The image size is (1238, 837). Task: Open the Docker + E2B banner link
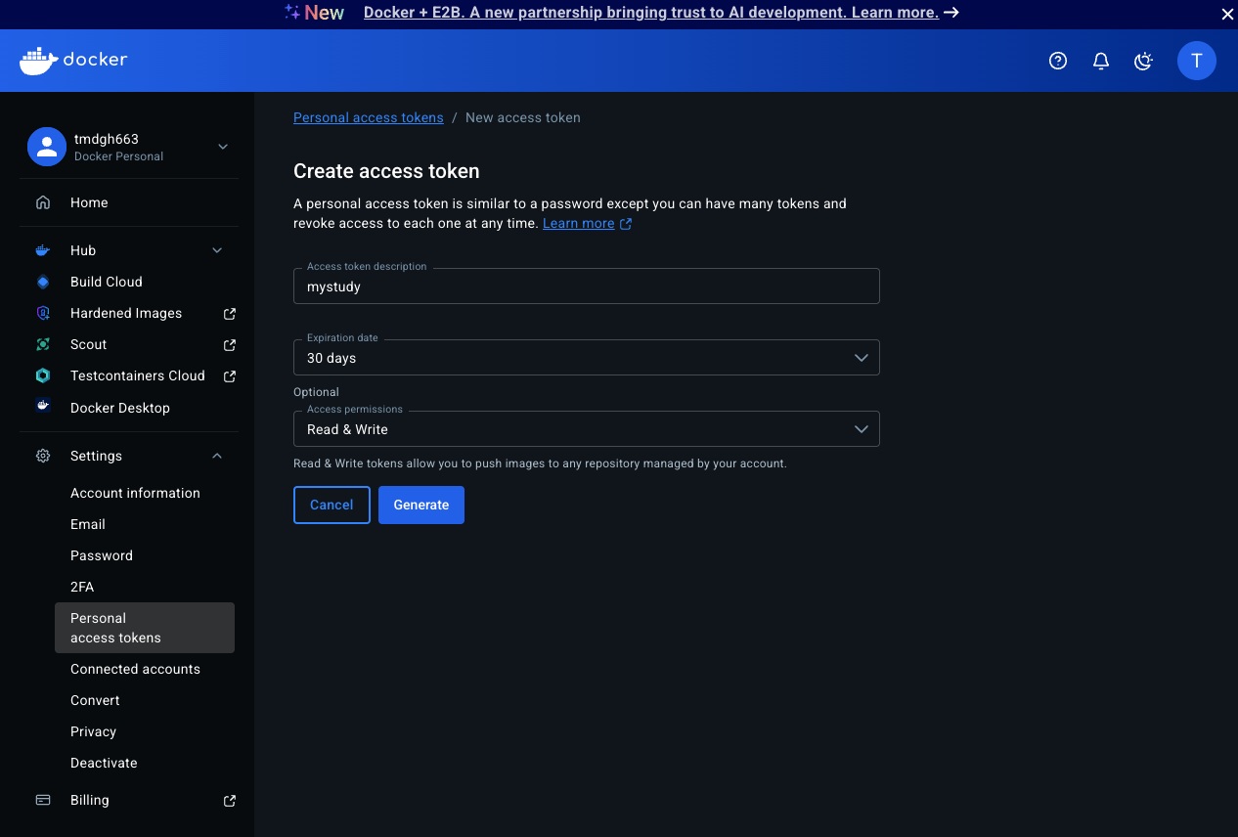point(651,13)
